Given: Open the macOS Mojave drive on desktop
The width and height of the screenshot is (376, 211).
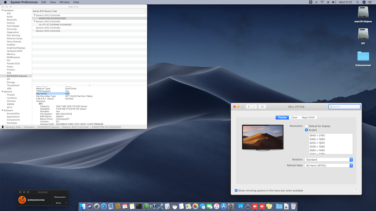Looking at the screenshot, I should tap(363, 12).
